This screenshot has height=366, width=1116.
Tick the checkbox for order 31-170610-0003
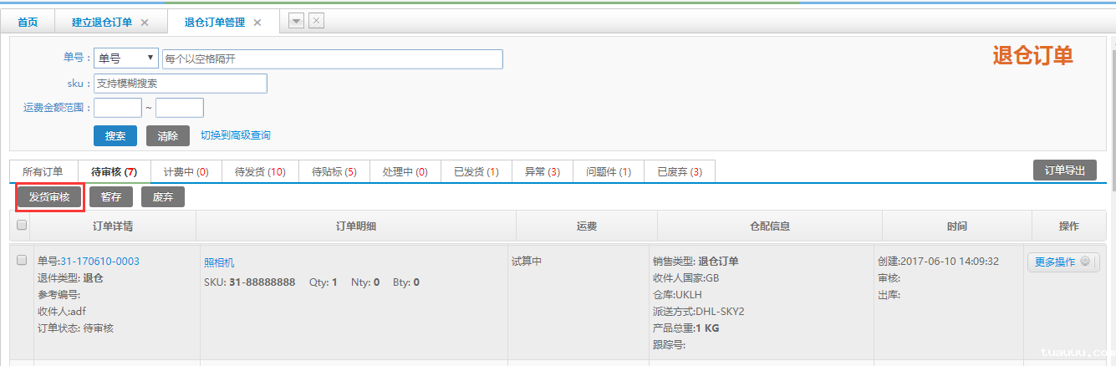22,260
